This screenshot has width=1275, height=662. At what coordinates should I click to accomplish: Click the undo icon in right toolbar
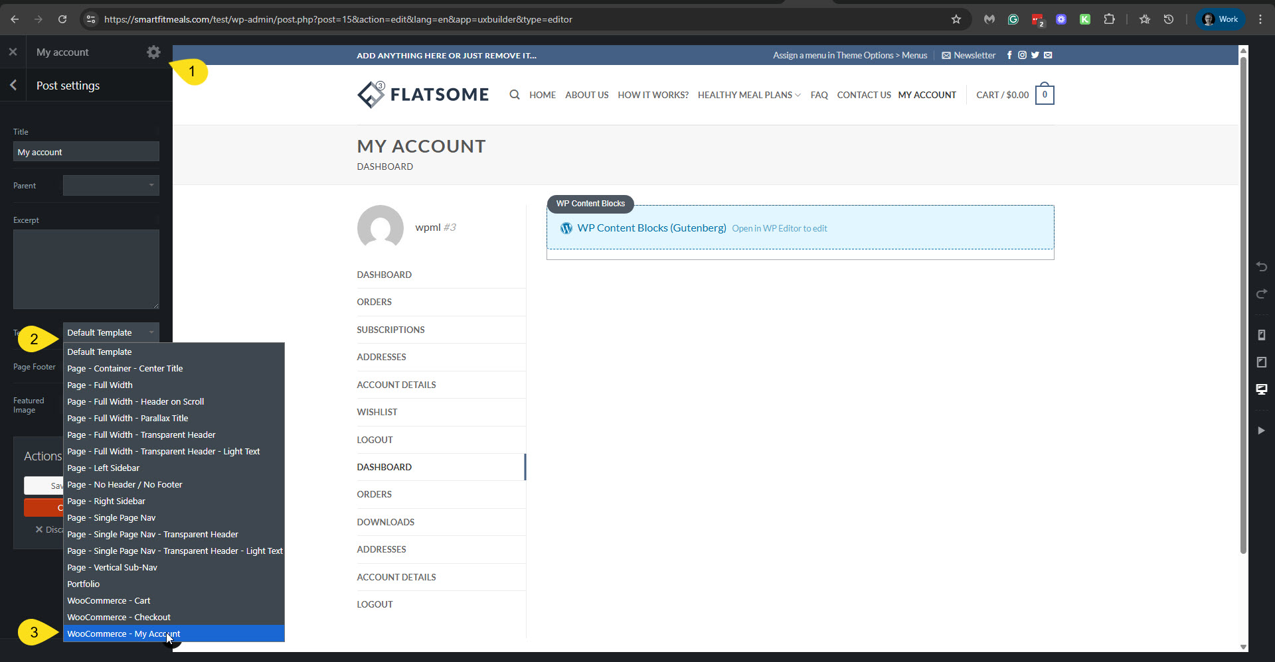pos(1262,267)
